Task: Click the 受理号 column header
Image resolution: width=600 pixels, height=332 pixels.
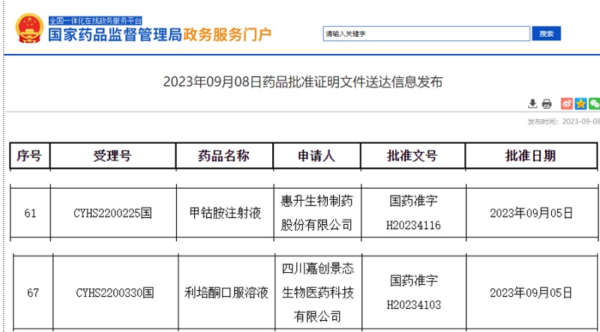Action: click(x=113, y=156)
